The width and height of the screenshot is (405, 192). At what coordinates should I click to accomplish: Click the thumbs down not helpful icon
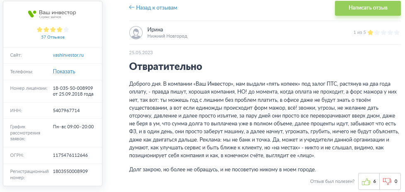click(x=388, y=181)
